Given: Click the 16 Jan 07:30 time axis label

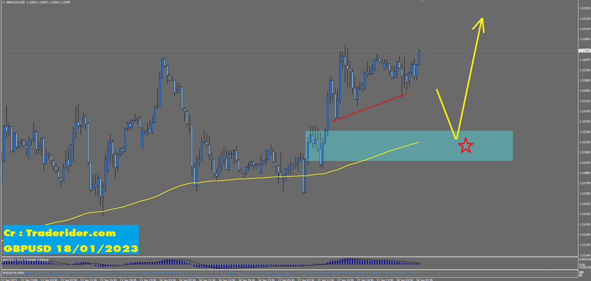Looking at the screenshot, I should (187, 280).
